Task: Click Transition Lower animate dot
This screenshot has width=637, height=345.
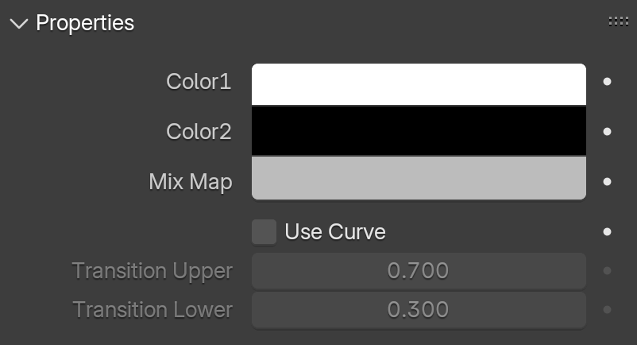Action: 607,310
